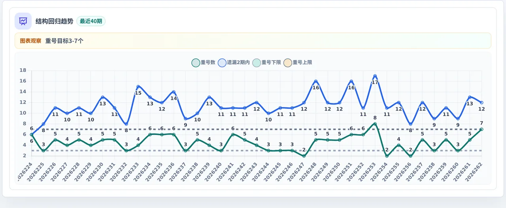Image resolution: width=506 pixels, height=208 pixels.
Task: Click the x-axis label 2026257
Action: (415, 171)
